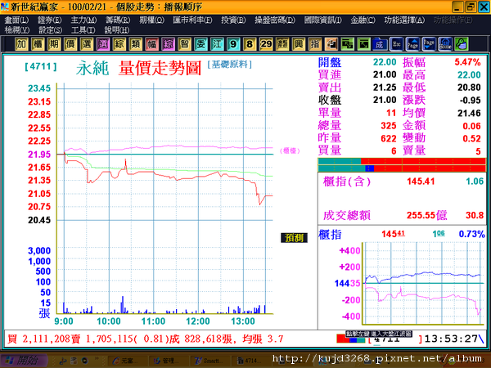Viewport: 491px width, 368px height.
Task: Click the cyan 委 toolbar button
Action: 200,44
